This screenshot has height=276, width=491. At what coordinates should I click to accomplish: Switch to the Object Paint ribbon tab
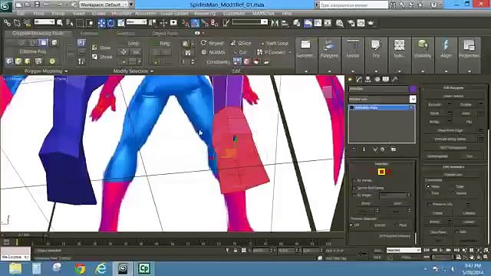(x=165, y=33)
